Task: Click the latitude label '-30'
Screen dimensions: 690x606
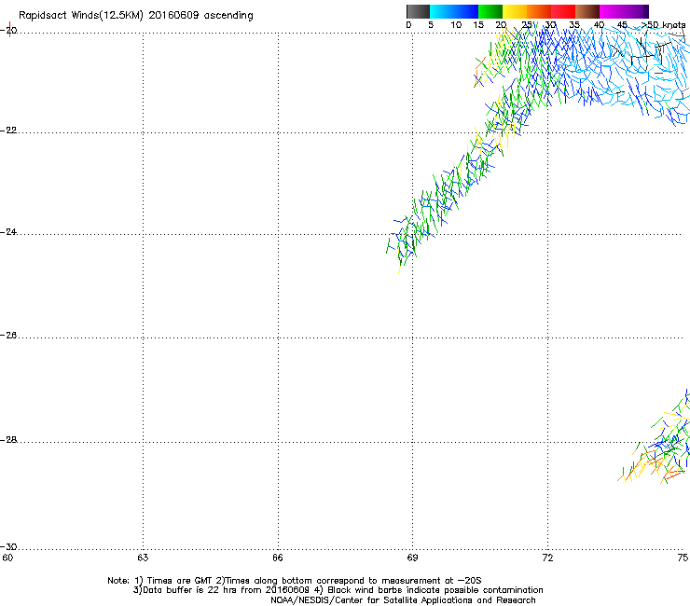Action: pyautogui.click(x=8, y=547)
